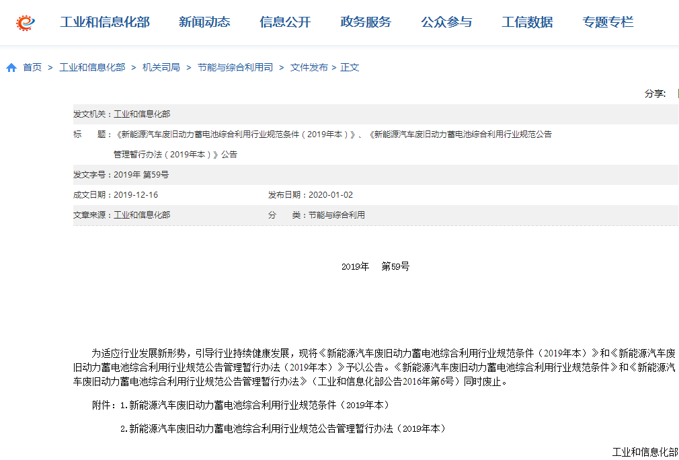Viewport: 679px width, 460px height.
Task: Open the 新闻动态 menu
Action: coord(204,22)
